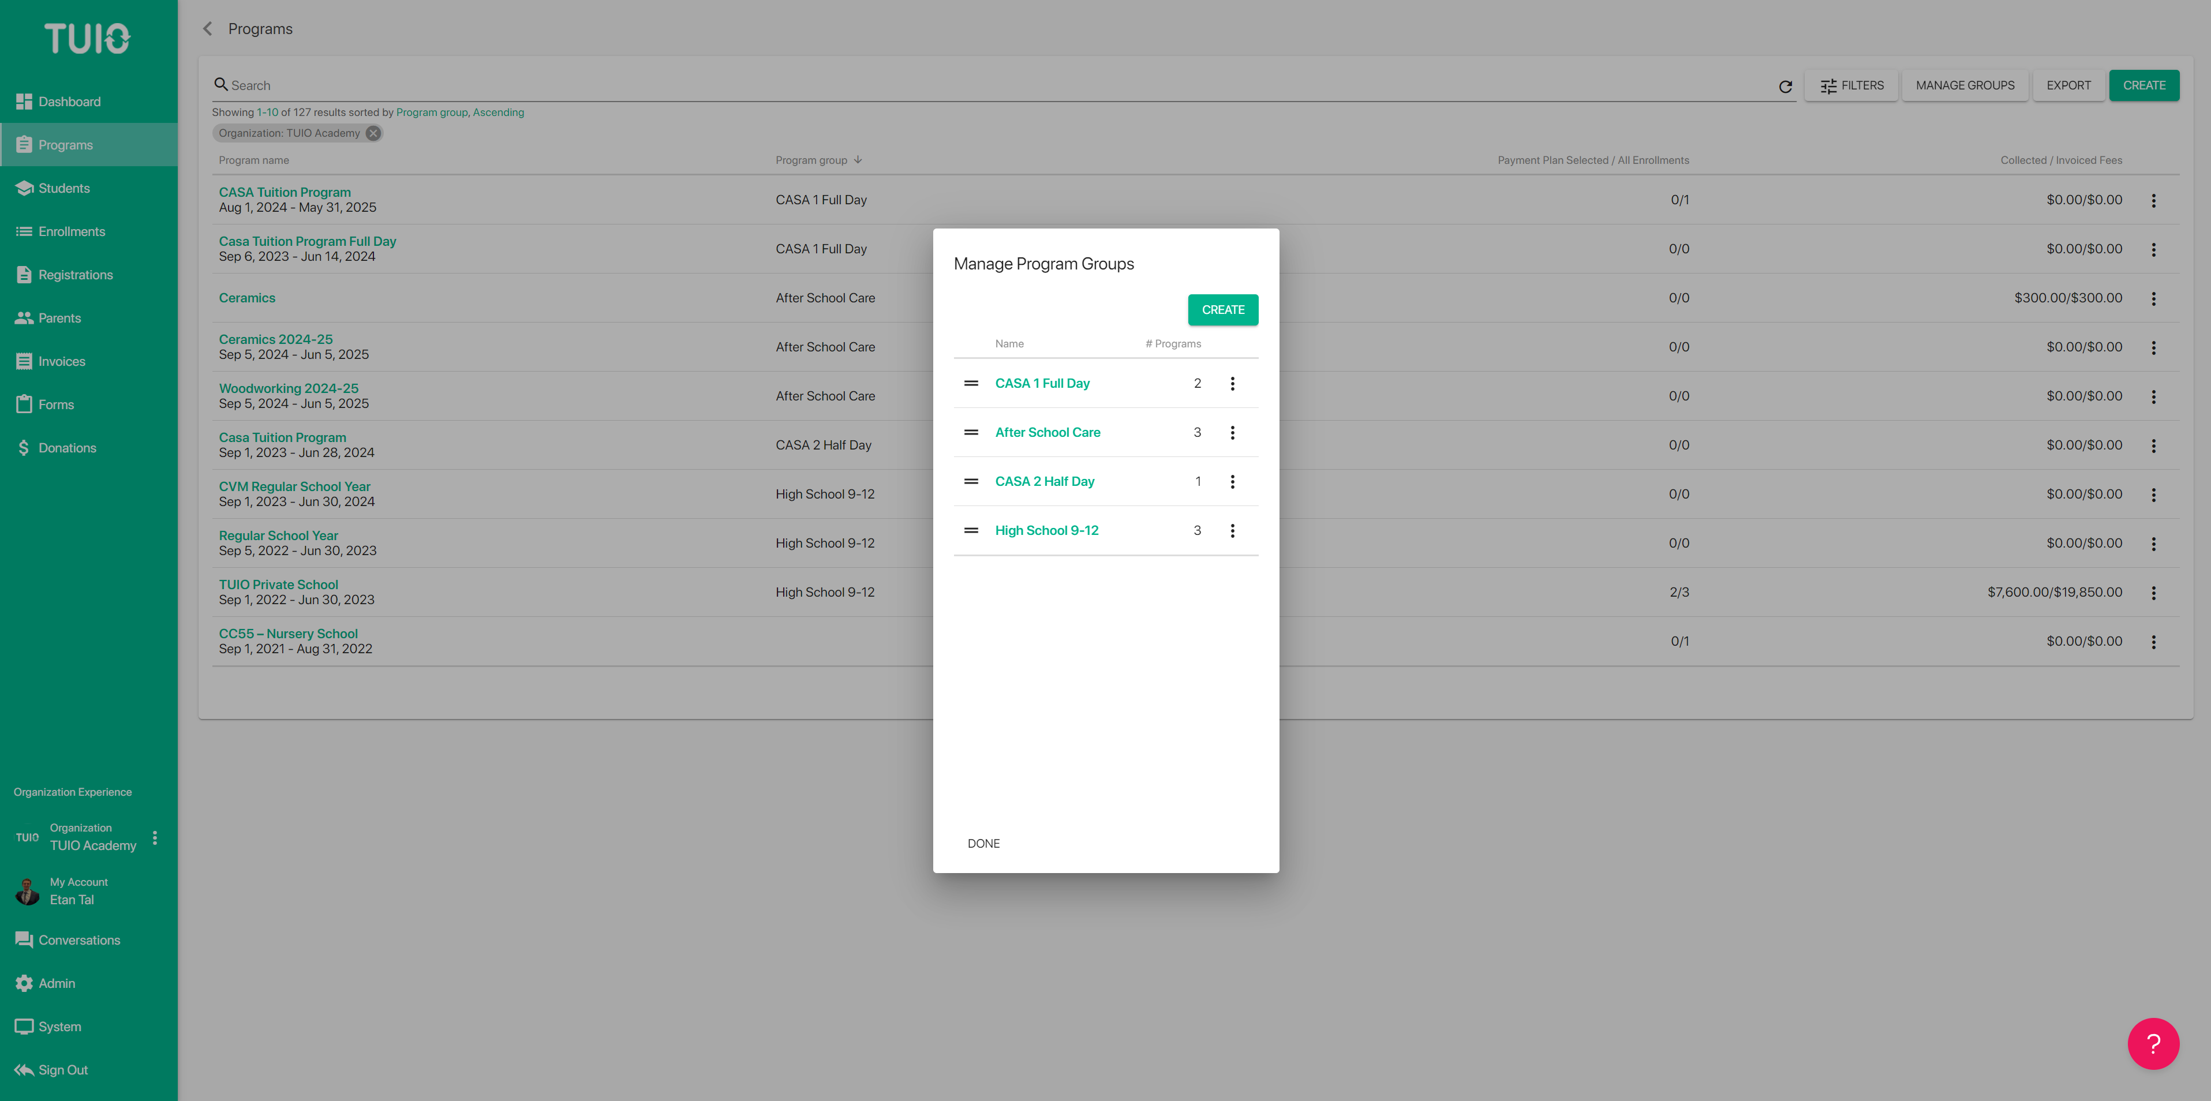Click the Program group, Ascending sort link
Viewport: 2211px width, 1101px height.
coord(460,113)
